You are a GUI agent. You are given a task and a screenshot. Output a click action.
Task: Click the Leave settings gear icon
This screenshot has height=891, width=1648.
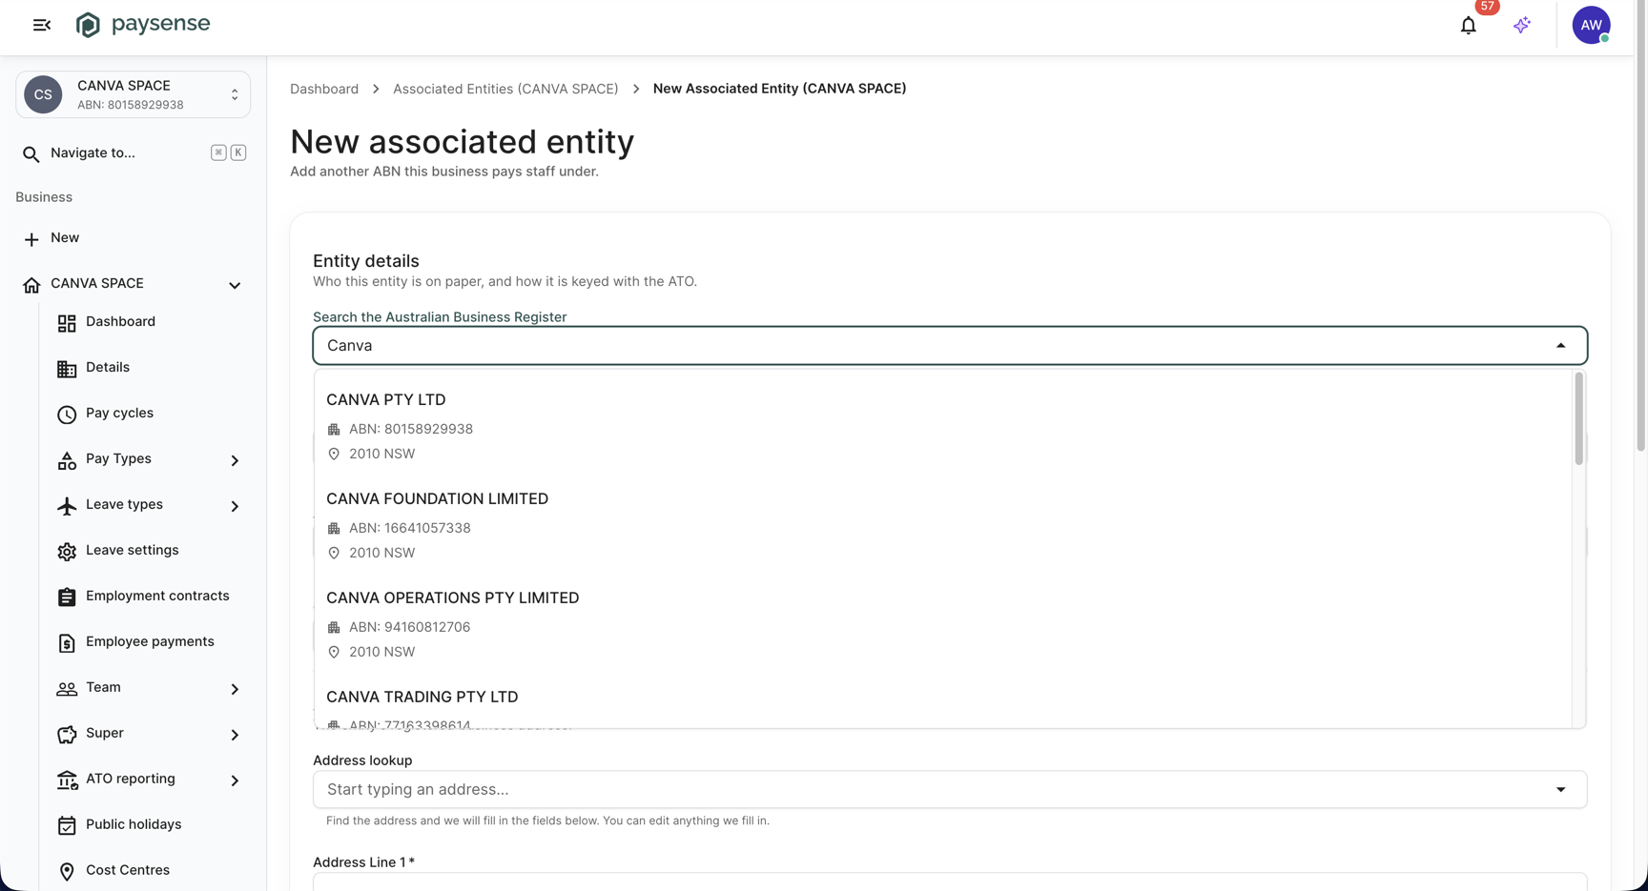67,552
